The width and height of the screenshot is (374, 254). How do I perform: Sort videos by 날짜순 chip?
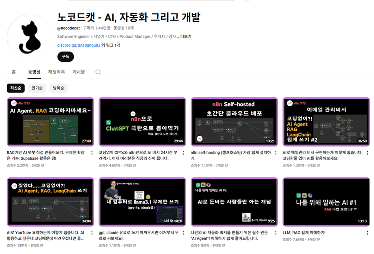click(x=59, y=88)
